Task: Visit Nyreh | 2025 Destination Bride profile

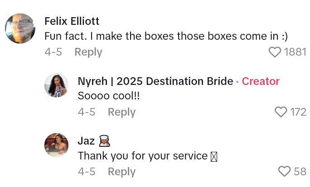Action: click(x=155, y=81)
